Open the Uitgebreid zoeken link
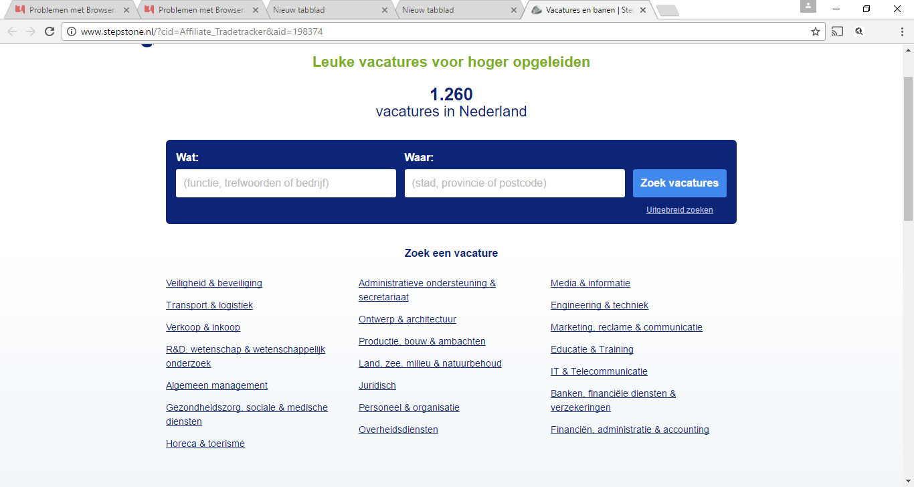This screenshot has width=914, height=487. click(x=680, y=210)
